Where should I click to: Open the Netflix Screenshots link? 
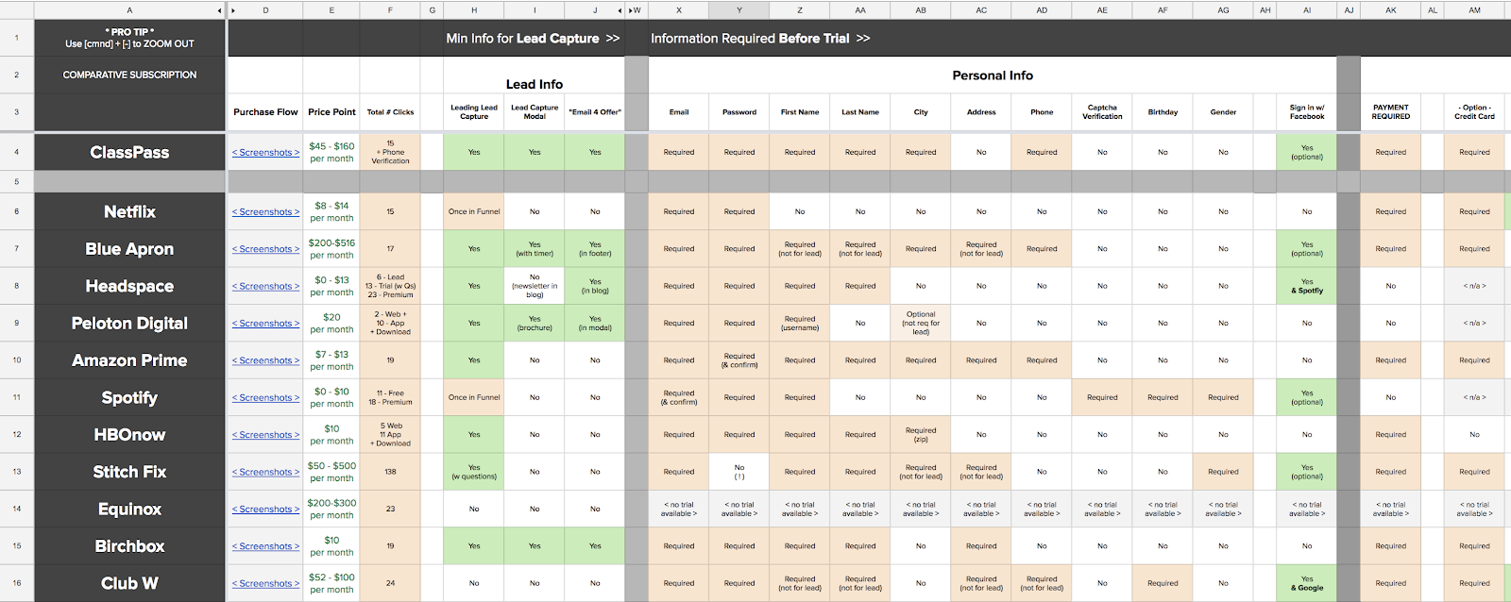pos(265,212)
